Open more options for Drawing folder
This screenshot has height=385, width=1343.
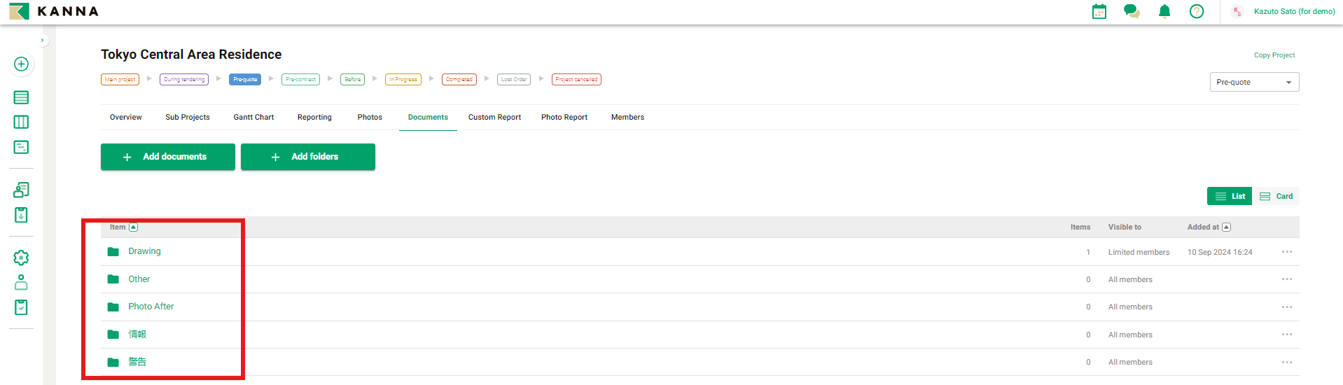[1286, 252]
